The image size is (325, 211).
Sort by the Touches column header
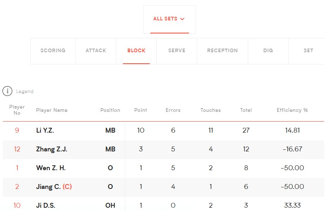coord(210,110)
